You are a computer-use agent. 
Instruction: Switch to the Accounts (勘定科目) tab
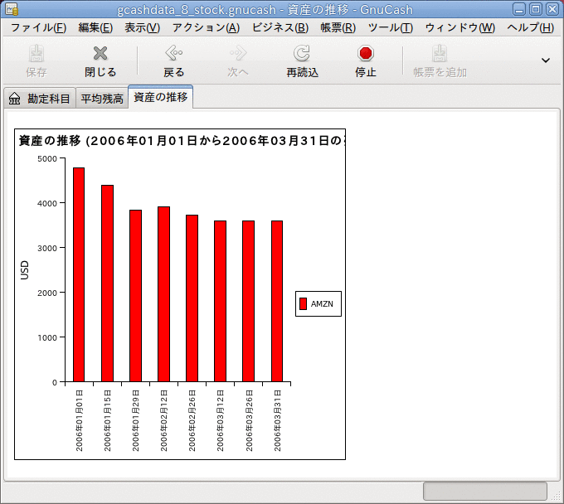click(x=39, y=99)
